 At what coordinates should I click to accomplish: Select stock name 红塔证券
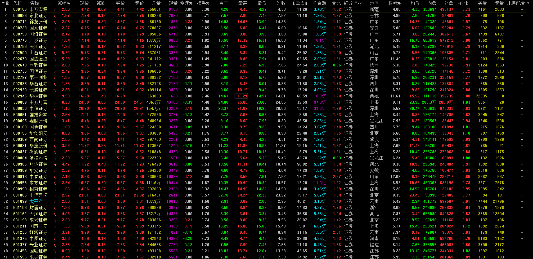(x=39, y=232)
